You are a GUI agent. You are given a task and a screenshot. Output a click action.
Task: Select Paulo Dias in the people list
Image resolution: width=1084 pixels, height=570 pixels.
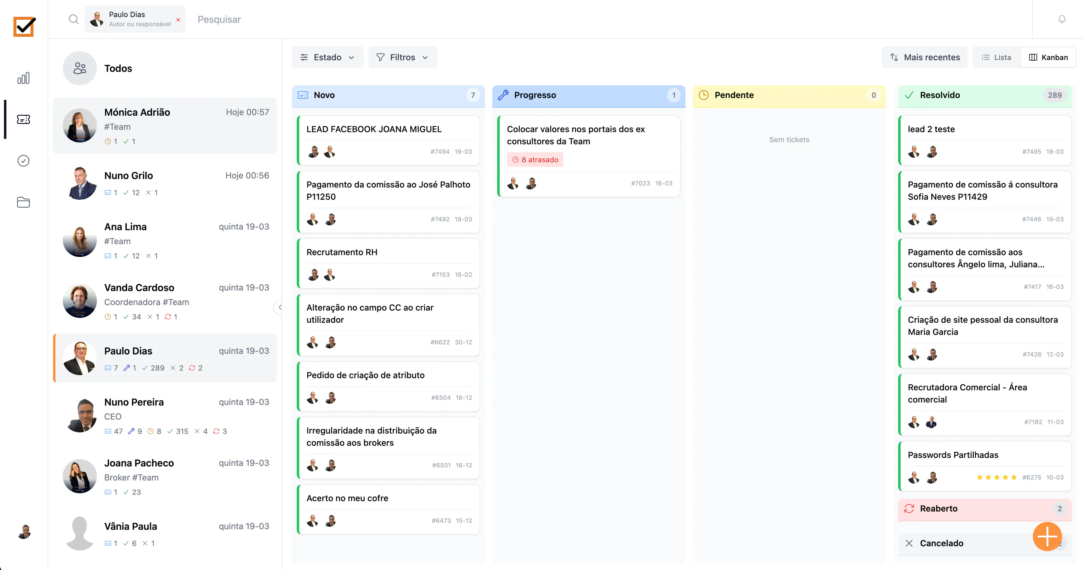[165, 358]
